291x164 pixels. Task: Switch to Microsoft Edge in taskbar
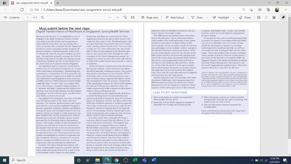point(107,160)
